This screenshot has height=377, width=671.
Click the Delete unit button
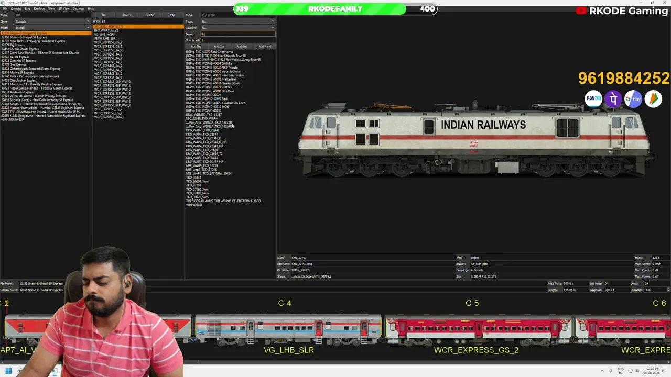tap(150, 15)
